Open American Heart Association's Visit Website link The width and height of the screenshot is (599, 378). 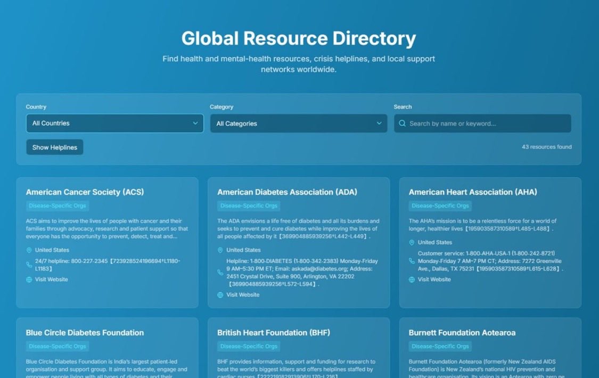(x=434, y=280)
